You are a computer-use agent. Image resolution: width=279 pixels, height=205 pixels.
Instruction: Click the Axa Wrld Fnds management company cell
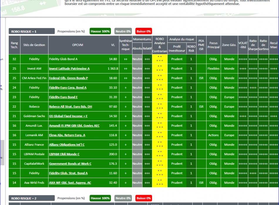(34, 183)
